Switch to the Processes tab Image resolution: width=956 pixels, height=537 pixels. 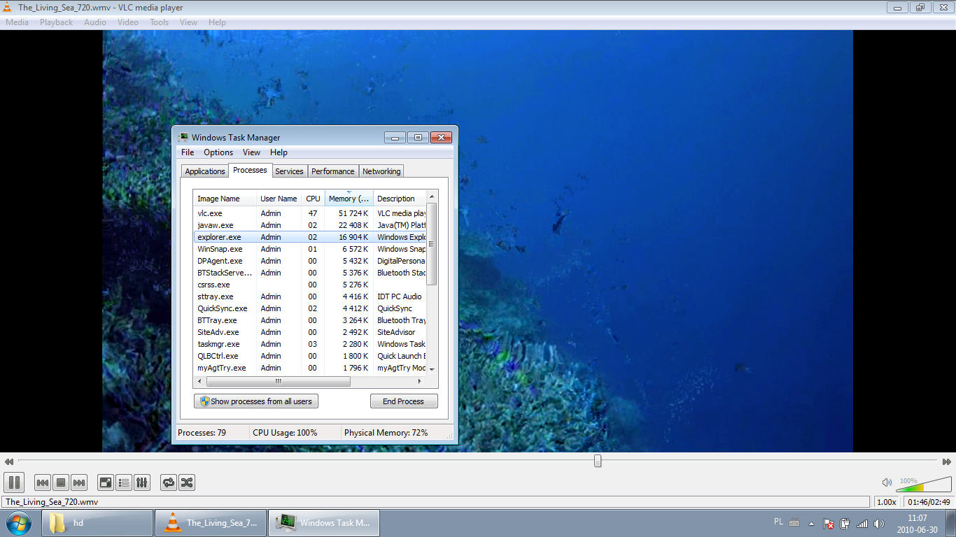250,170
